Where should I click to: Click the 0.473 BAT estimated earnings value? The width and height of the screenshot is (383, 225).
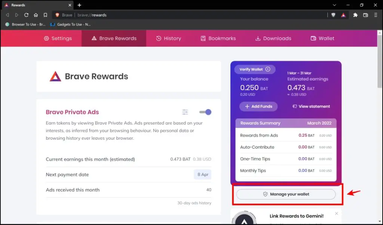click(301, 88)
